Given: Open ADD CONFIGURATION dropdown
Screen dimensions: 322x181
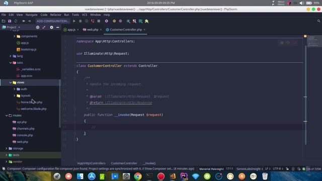Looking at the screenshot, I should click(x=52, y=21).
